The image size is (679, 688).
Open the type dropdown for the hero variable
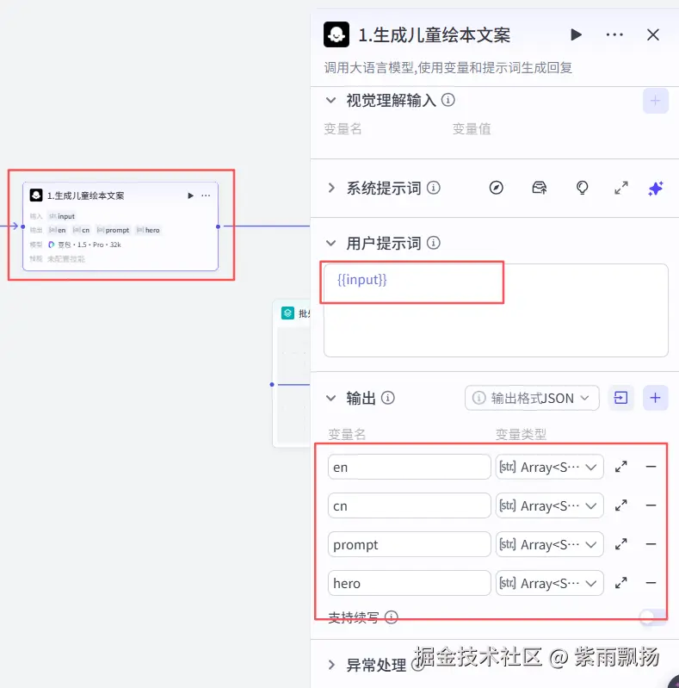pos(550,583)
